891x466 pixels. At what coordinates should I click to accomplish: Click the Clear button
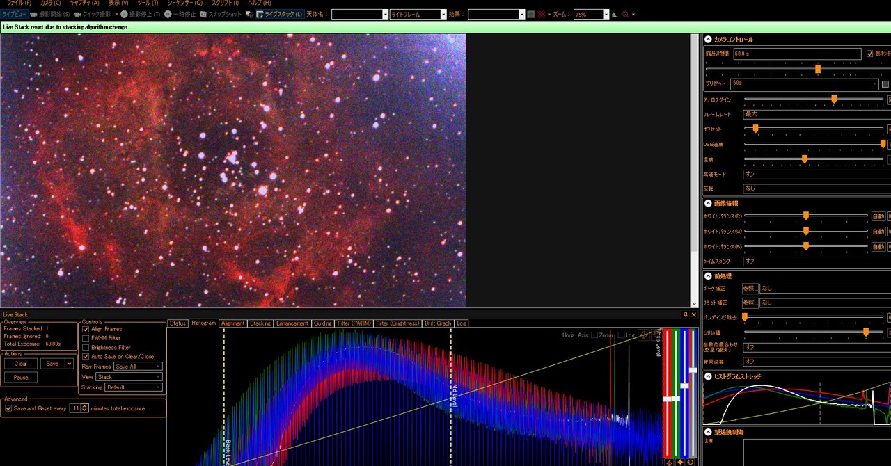coord(21,364)
